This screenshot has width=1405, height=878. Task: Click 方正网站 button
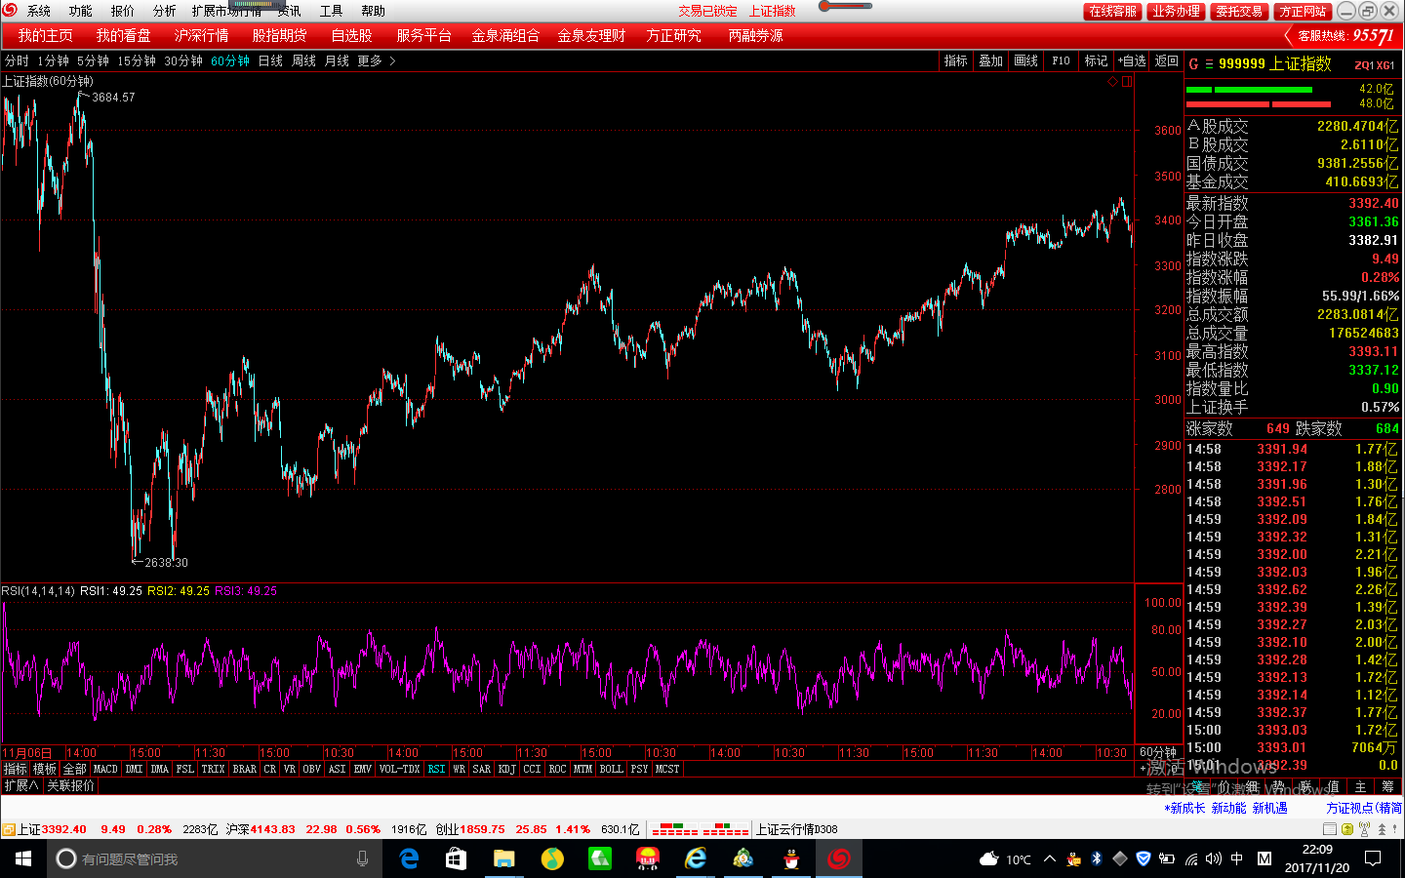(x=1303, y=11)
